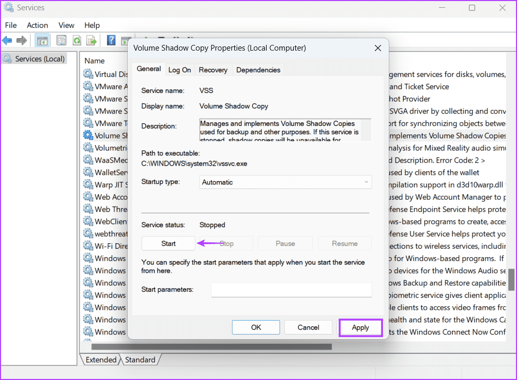Screen dimensions: 517x380
Task: Click gear icon of WaaSMedic service row
Action: click(x=88, y=160)
